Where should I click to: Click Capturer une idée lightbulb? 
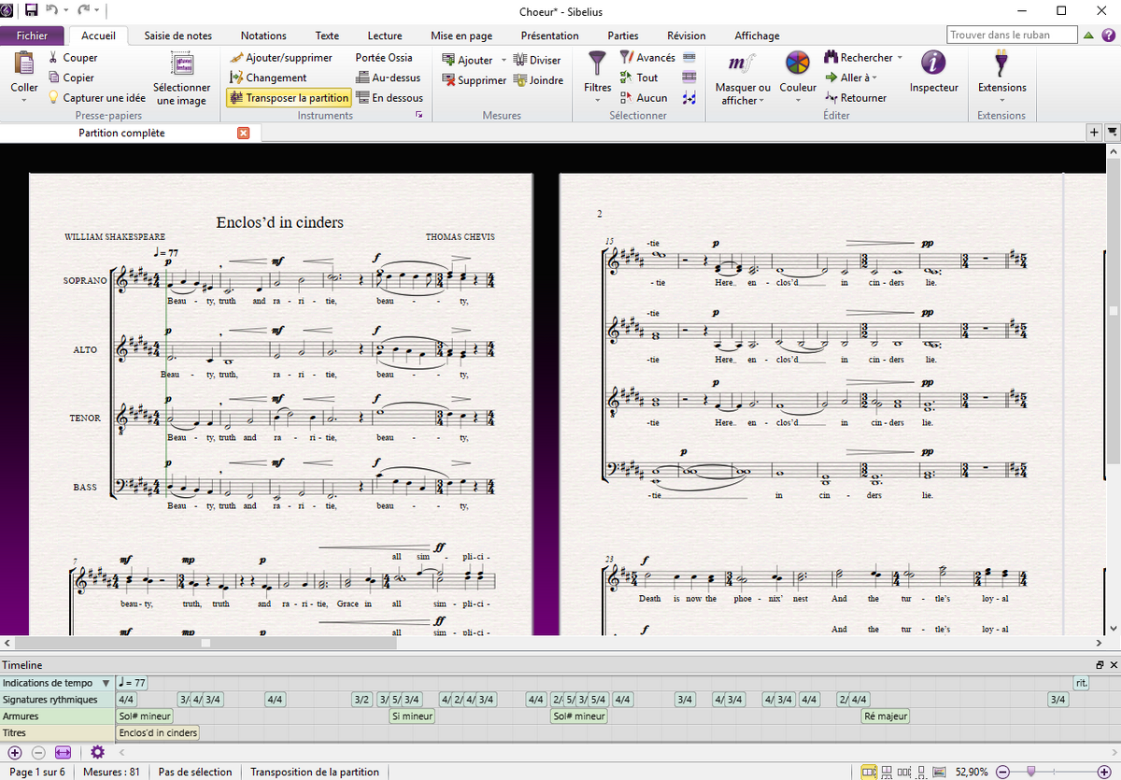pyautogui.click(x=53, y=97)
